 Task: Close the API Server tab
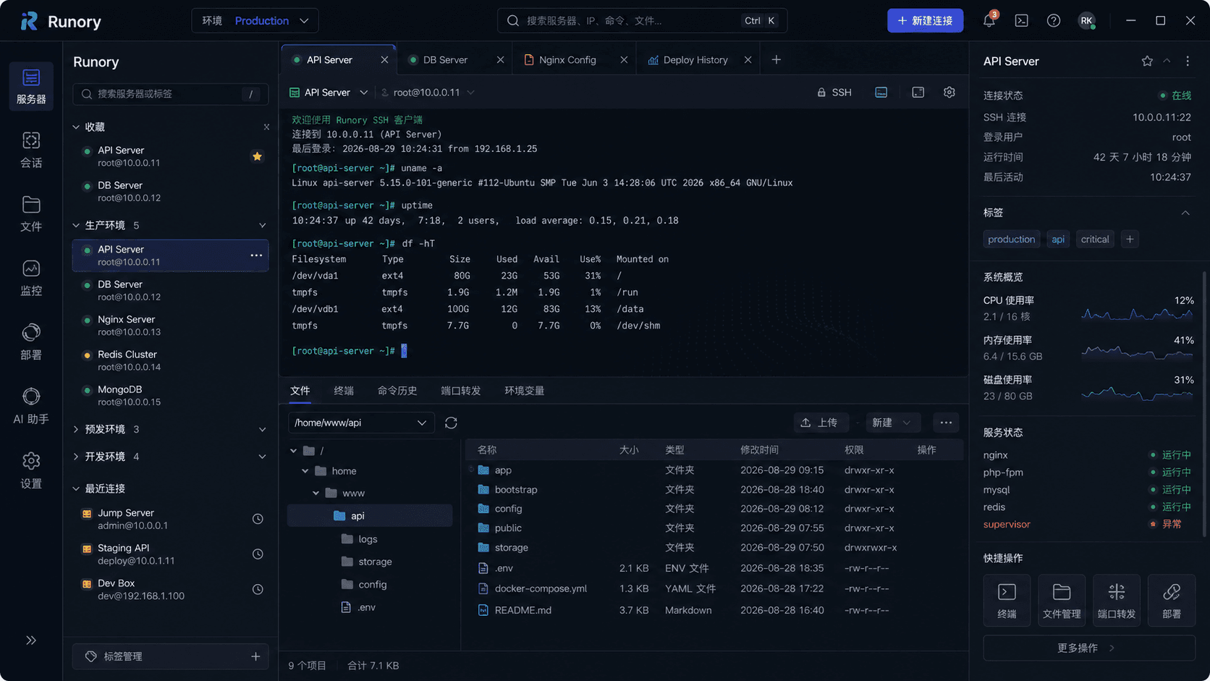point(384,60)
